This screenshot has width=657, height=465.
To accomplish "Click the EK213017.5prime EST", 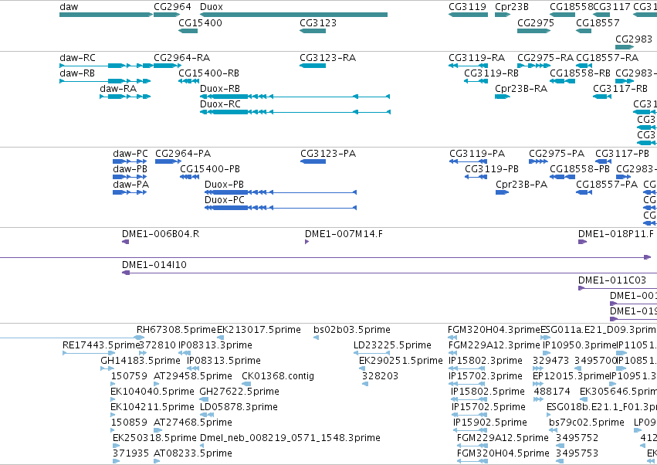I will coord(220,338).
